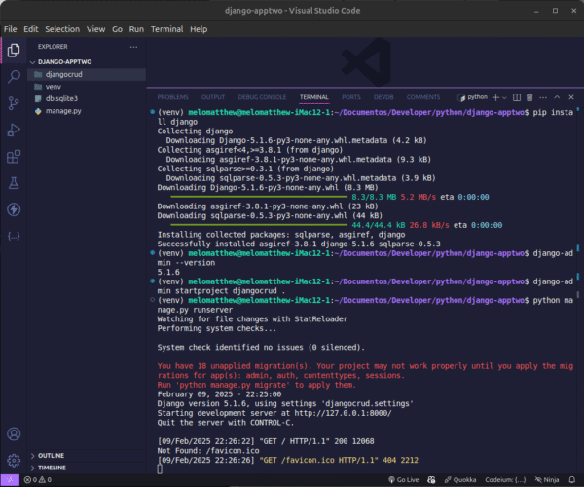584x487 pixels.
Task: Open notifications bell
Action: pyautogui.click(x=572, y=480)
